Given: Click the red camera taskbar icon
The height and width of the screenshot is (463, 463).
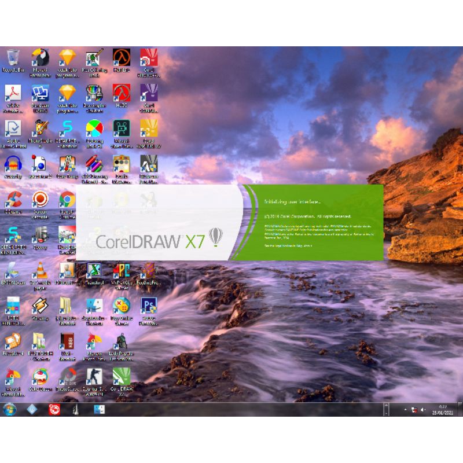Looking at the screenshot, I should pyautogui.click(x=54, y=410).
